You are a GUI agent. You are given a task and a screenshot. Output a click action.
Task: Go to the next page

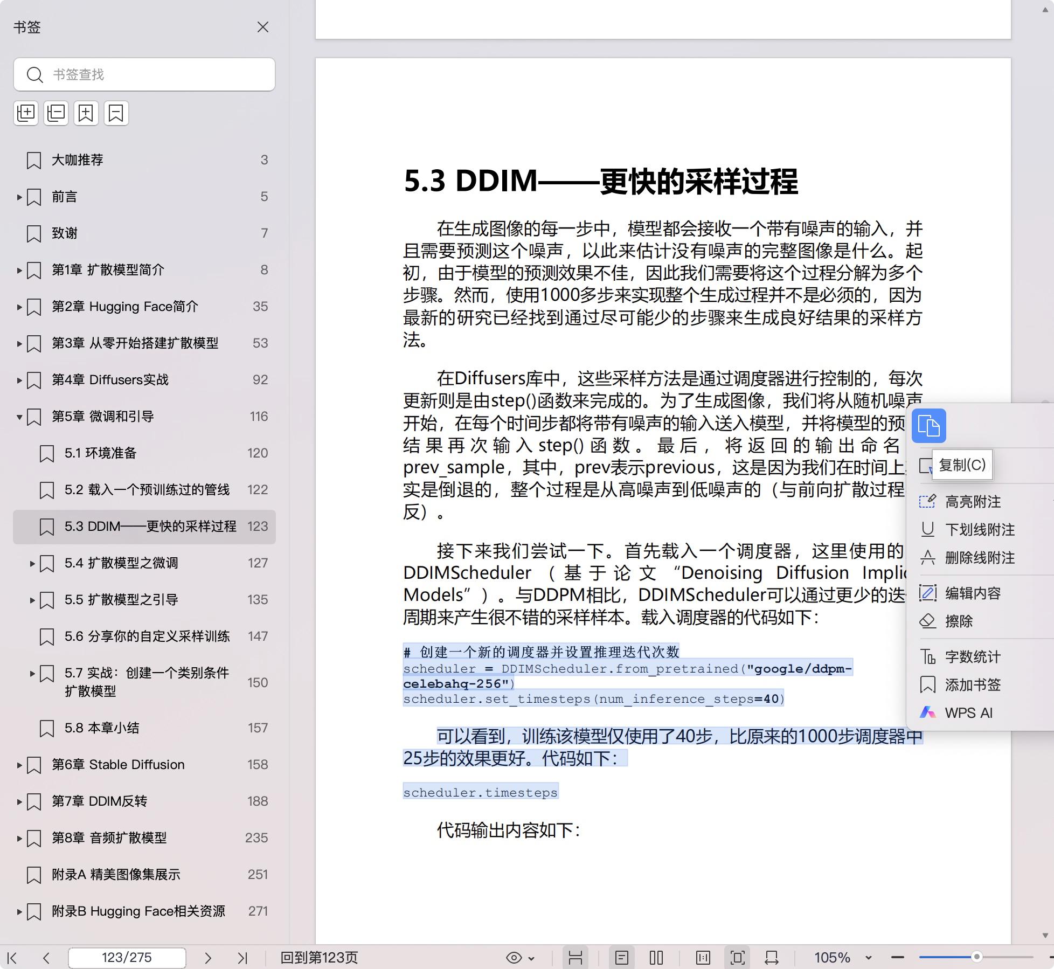208,958
